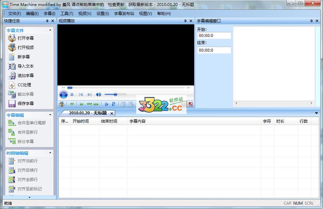Open the 设置(S) menu

click(x=102, y=14)
